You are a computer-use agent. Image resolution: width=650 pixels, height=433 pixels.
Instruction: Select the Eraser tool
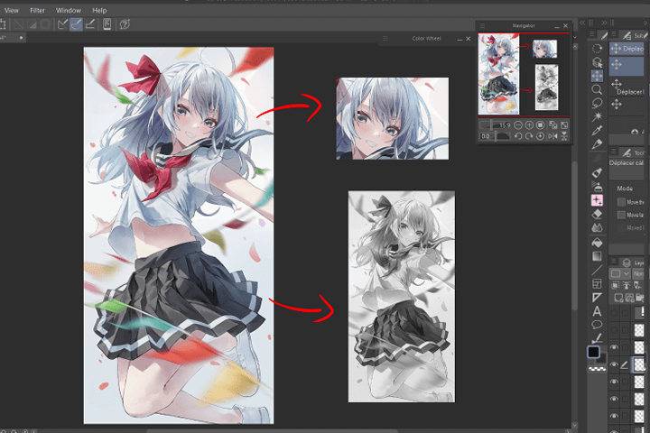[x=597, y=214]
